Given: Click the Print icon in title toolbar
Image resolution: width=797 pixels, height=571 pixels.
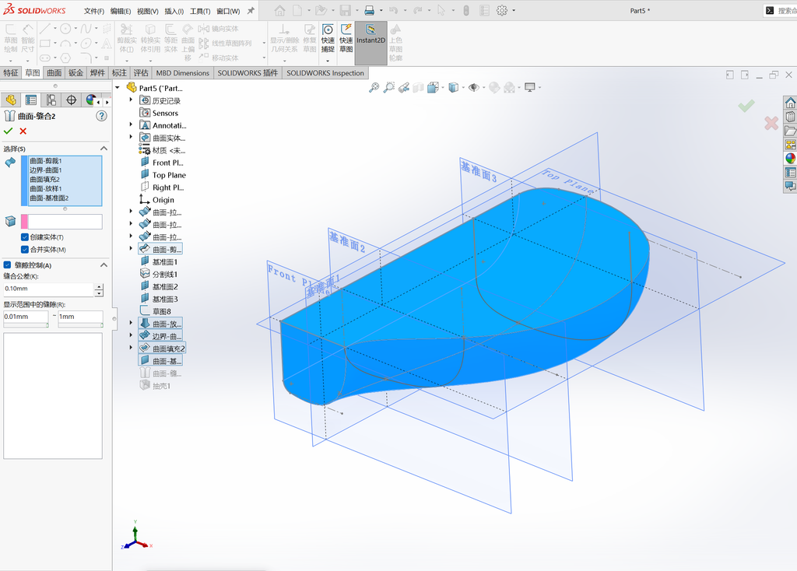Looking at the screenshot, I should point(369,10).
